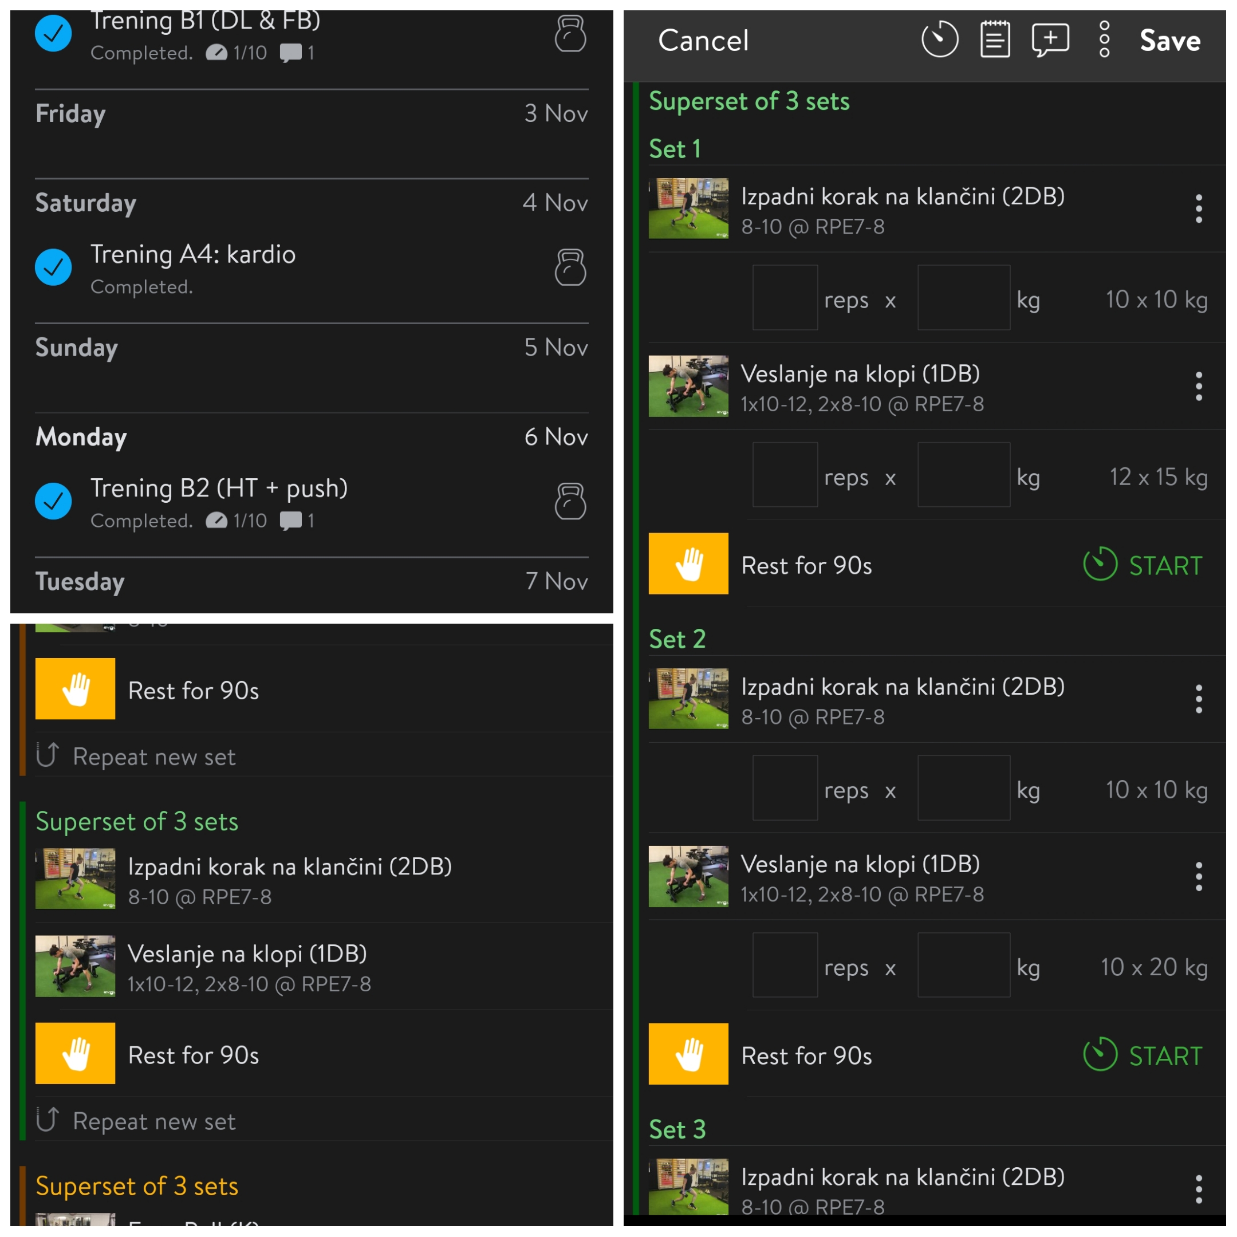Add a comment with speech bubble icon

(x=1050, y=40)
